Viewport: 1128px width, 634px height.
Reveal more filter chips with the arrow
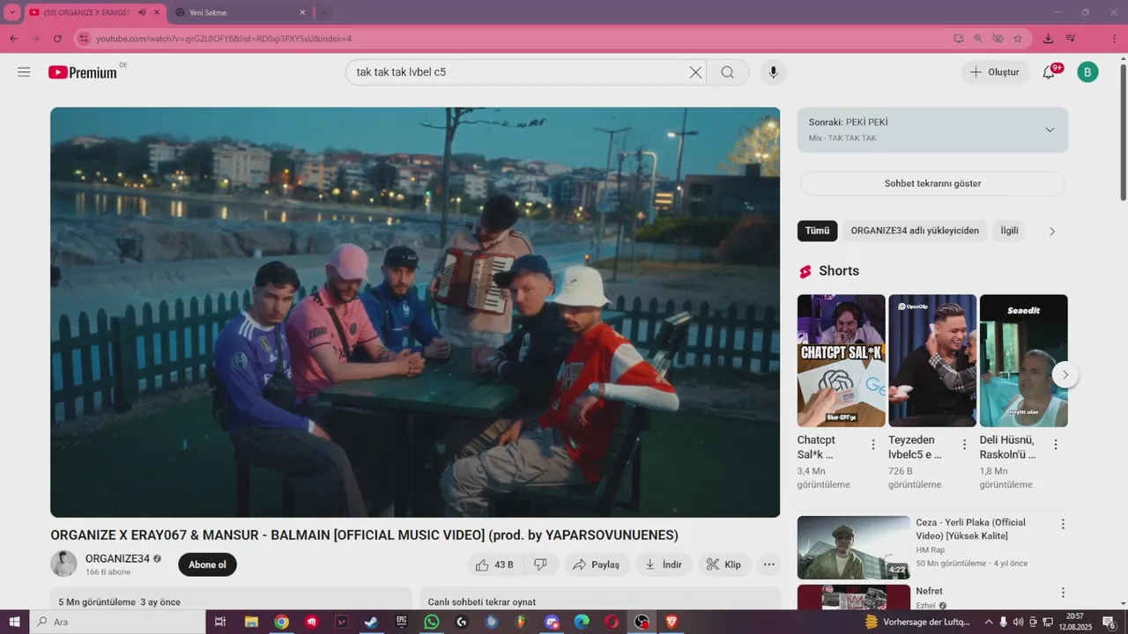pos(1051,232)
